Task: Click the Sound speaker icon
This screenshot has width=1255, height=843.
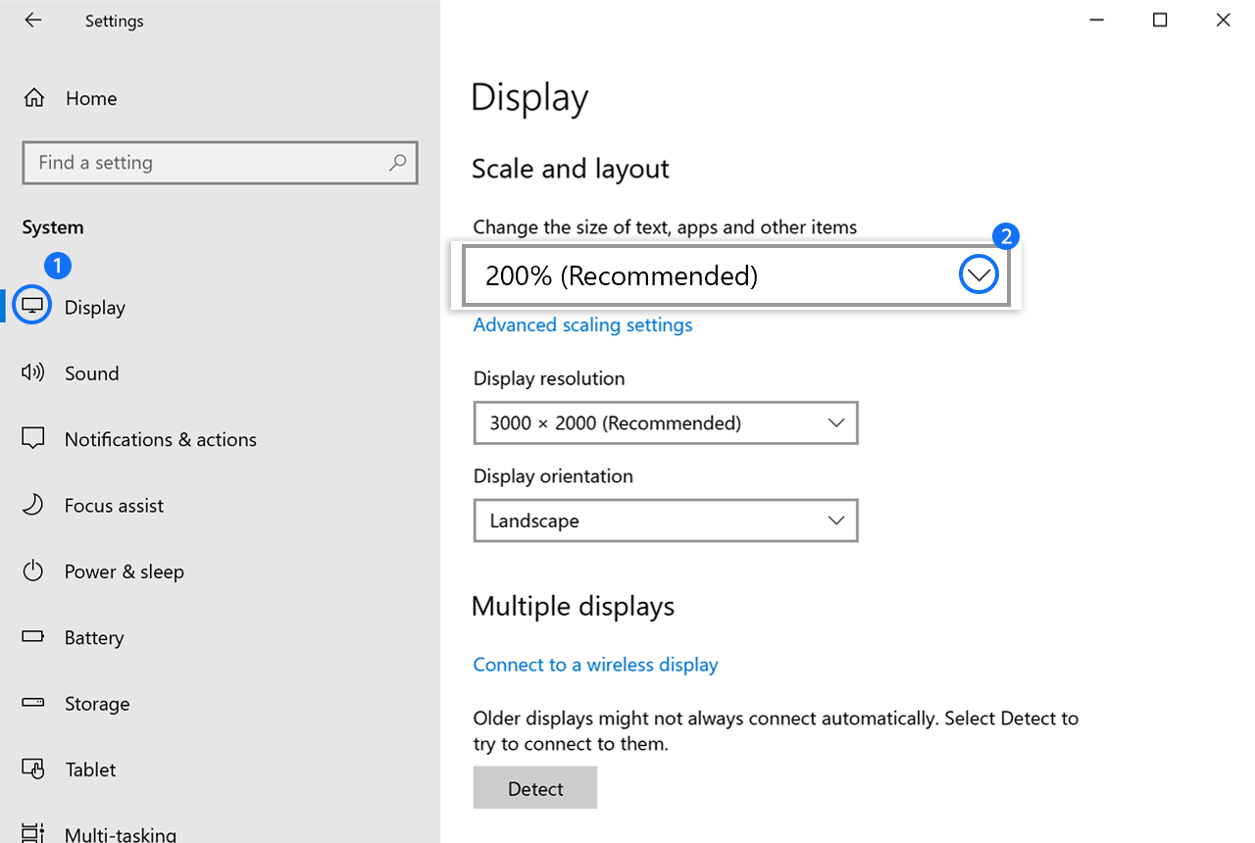Action: pyautogui.click(x=33, y=372)
